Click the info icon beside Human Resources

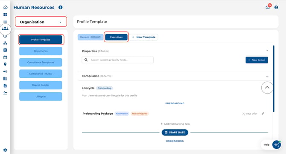click(60, 7)
